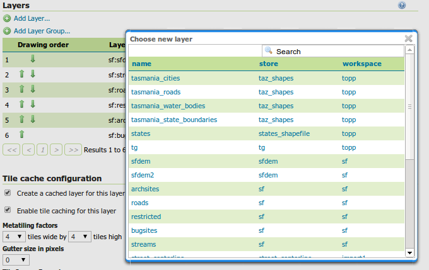Click page number 1 button
This screenshot has width=429, height=270.
point(42,150)
